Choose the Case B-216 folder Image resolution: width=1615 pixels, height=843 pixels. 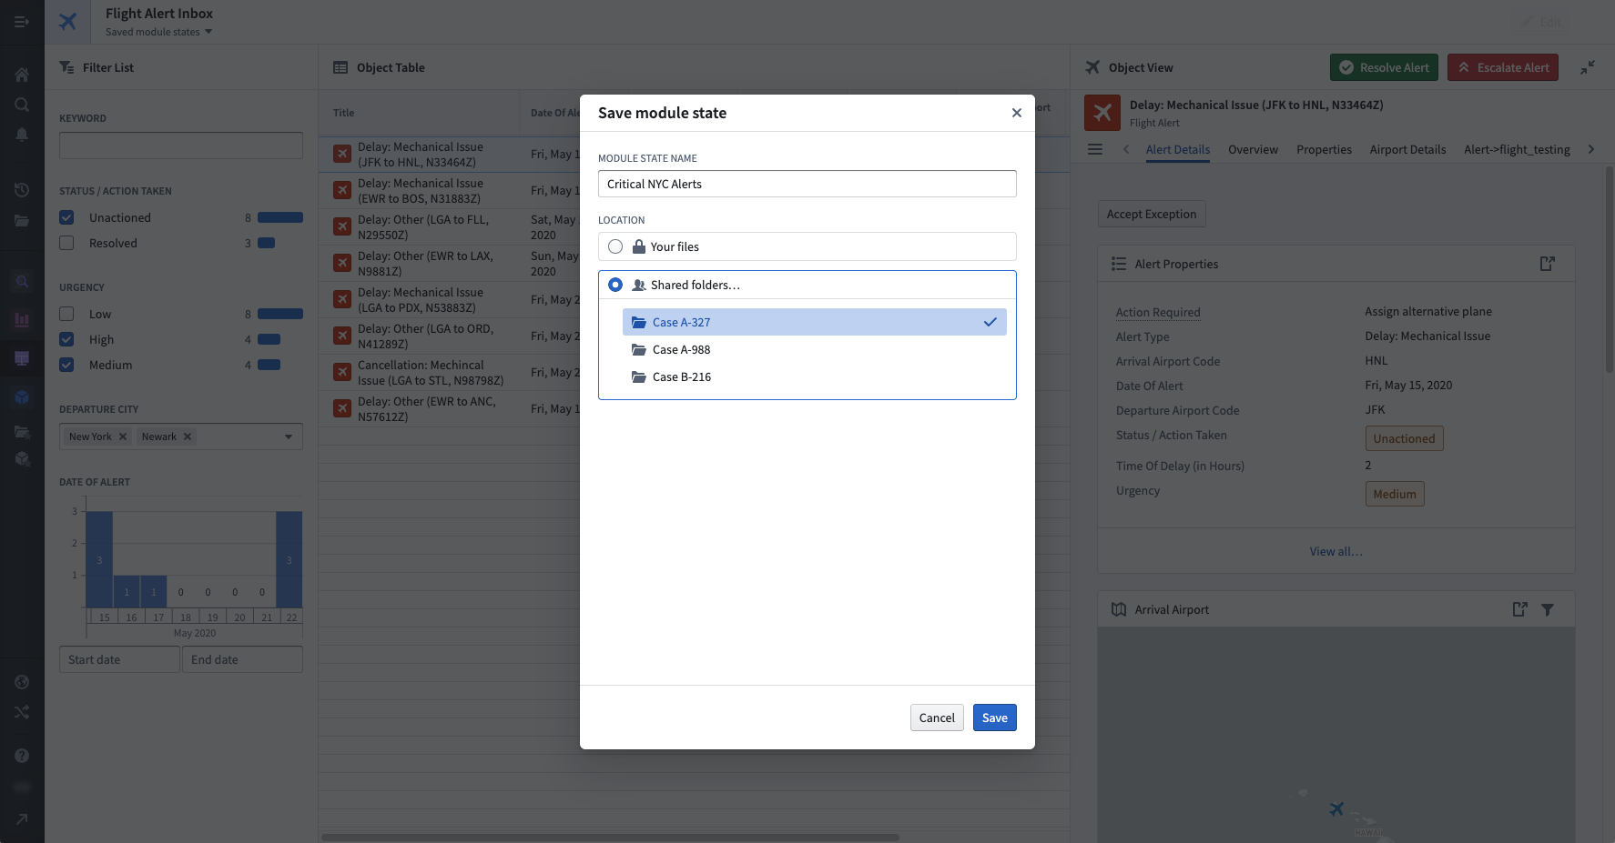[815, 376]
